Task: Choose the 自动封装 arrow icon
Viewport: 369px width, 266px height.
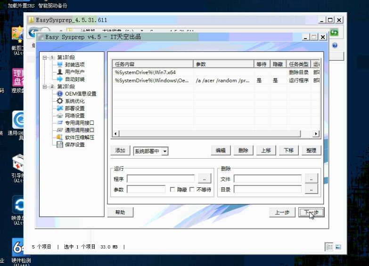Action: tap(60, 79)
